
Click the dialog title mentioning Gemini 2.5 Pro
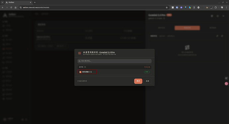point(99,52)
